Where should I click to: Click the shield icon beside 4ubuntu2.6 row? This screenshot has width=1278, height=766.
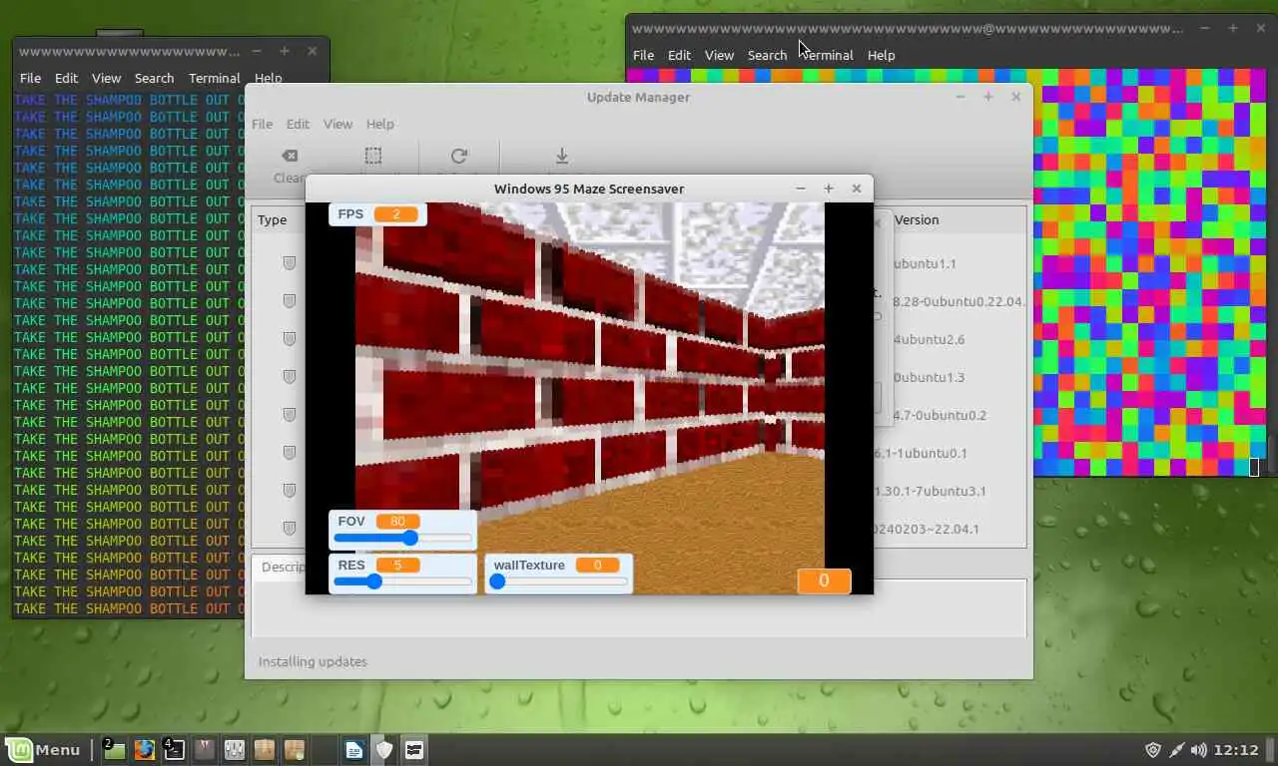(289, 339)
